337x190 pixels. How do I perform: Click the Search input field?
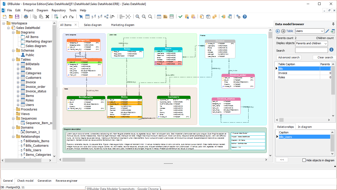(311, 50)
